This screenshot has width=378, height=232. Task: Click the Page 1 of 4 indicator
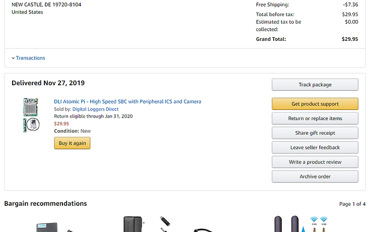(352, 204)
